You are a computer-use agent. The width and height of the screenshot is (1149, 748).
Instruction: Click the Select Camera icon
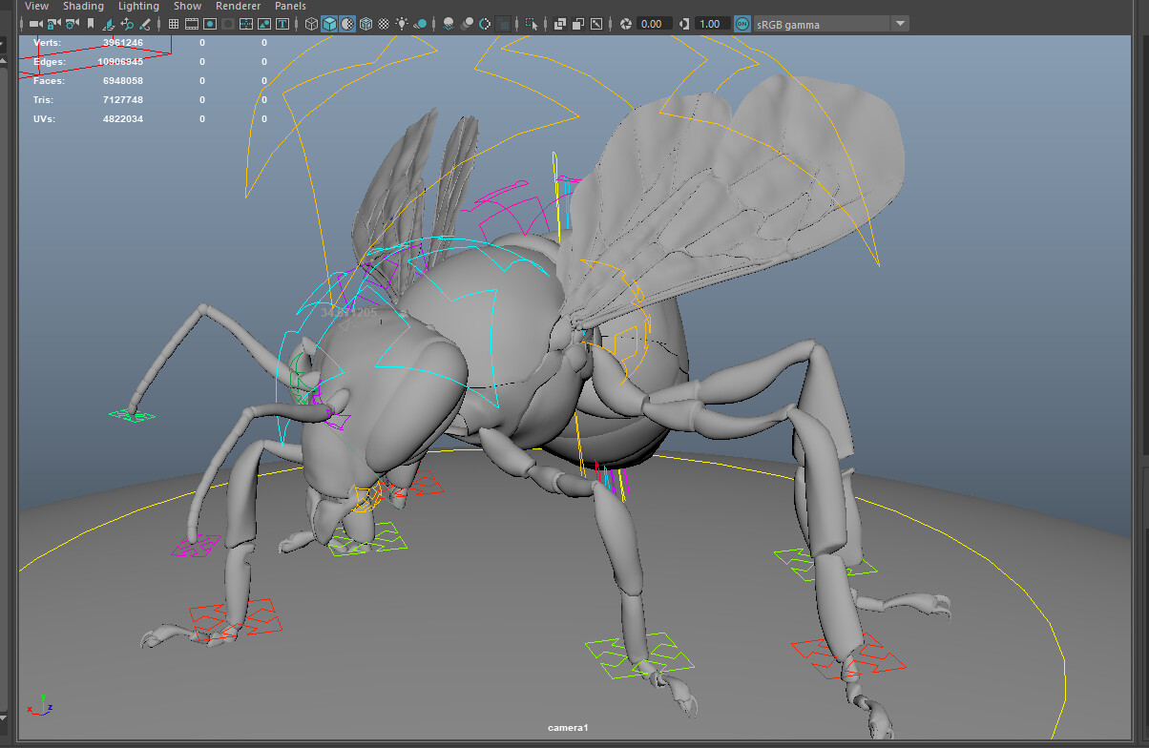pos(36,24)
